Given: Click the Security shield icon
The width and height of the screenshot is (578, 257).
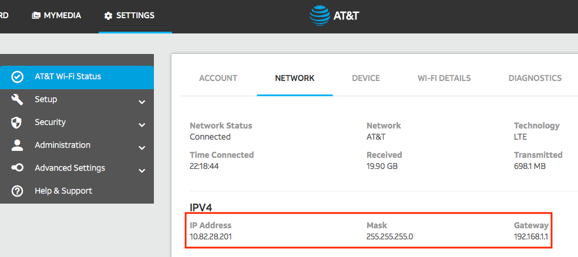Looking at the screenshot, I should tap(18, 123).
